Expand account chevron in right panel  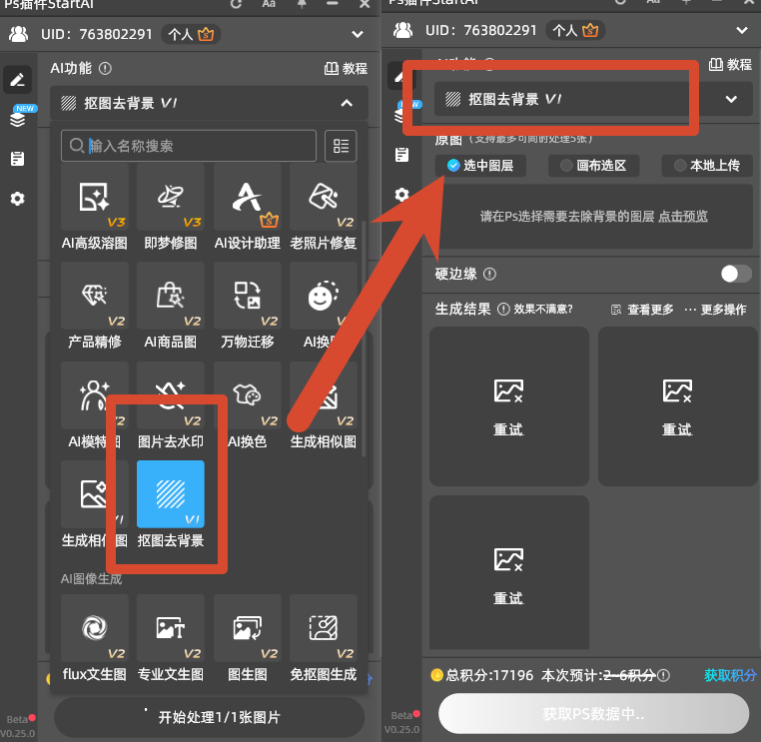click(742, 30)
